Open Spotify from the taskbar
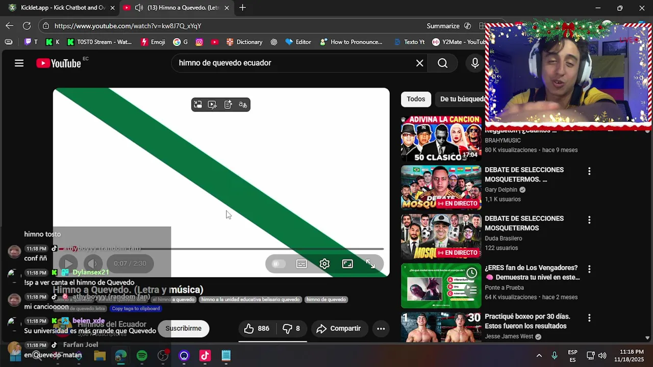653x367 pixels. pyautogui.click(x=142, y=356)
